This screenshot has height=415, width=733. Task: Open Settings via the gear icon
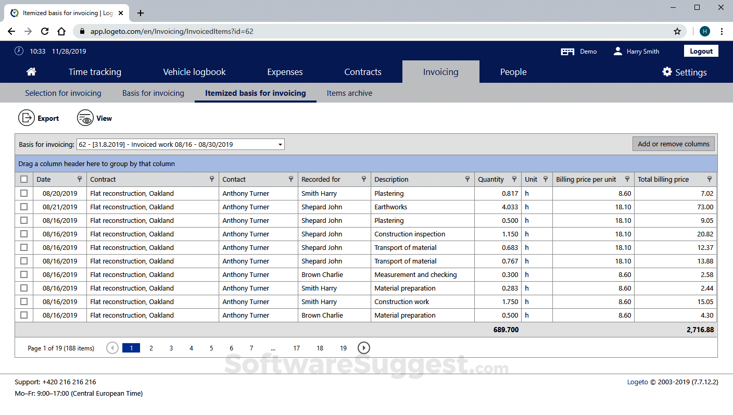[x=667, y=72]
